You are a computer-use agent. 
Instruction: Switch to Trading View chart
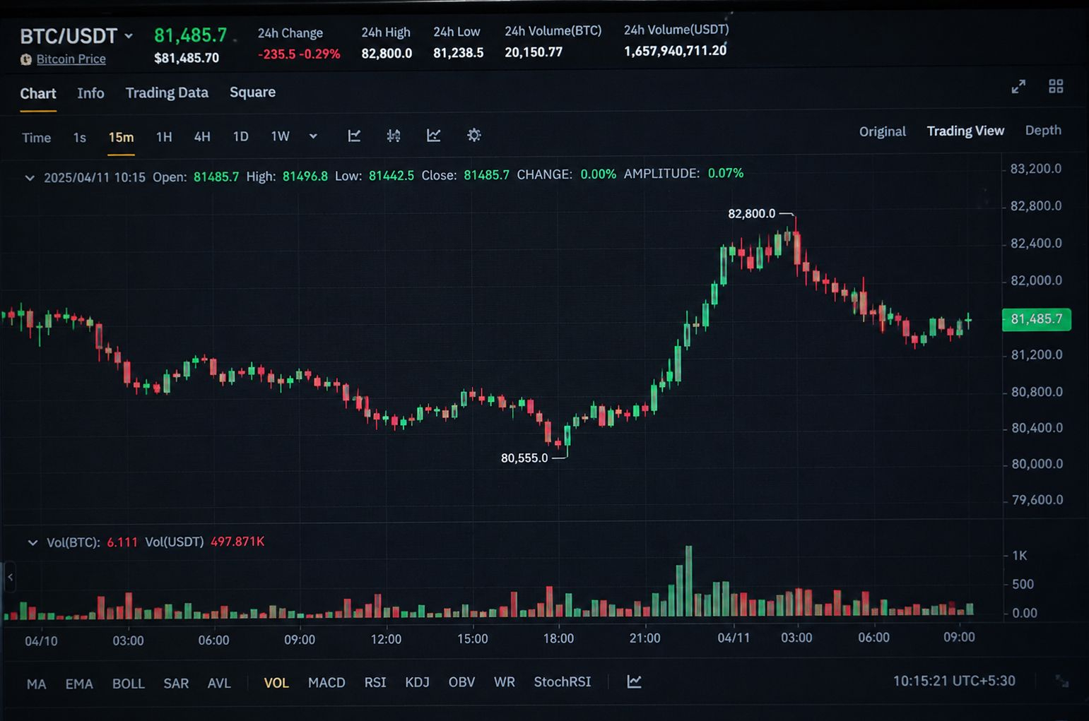[x=965, y=131]
